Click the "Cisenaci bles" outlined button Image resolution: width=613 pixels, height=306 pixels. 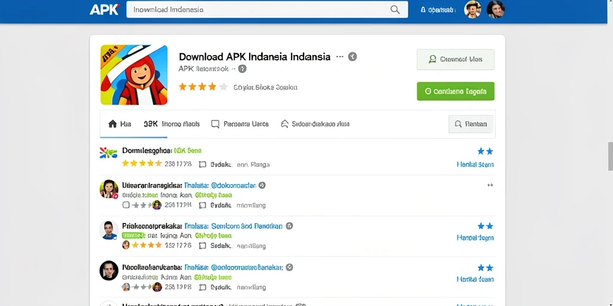[x=456, y=59]
